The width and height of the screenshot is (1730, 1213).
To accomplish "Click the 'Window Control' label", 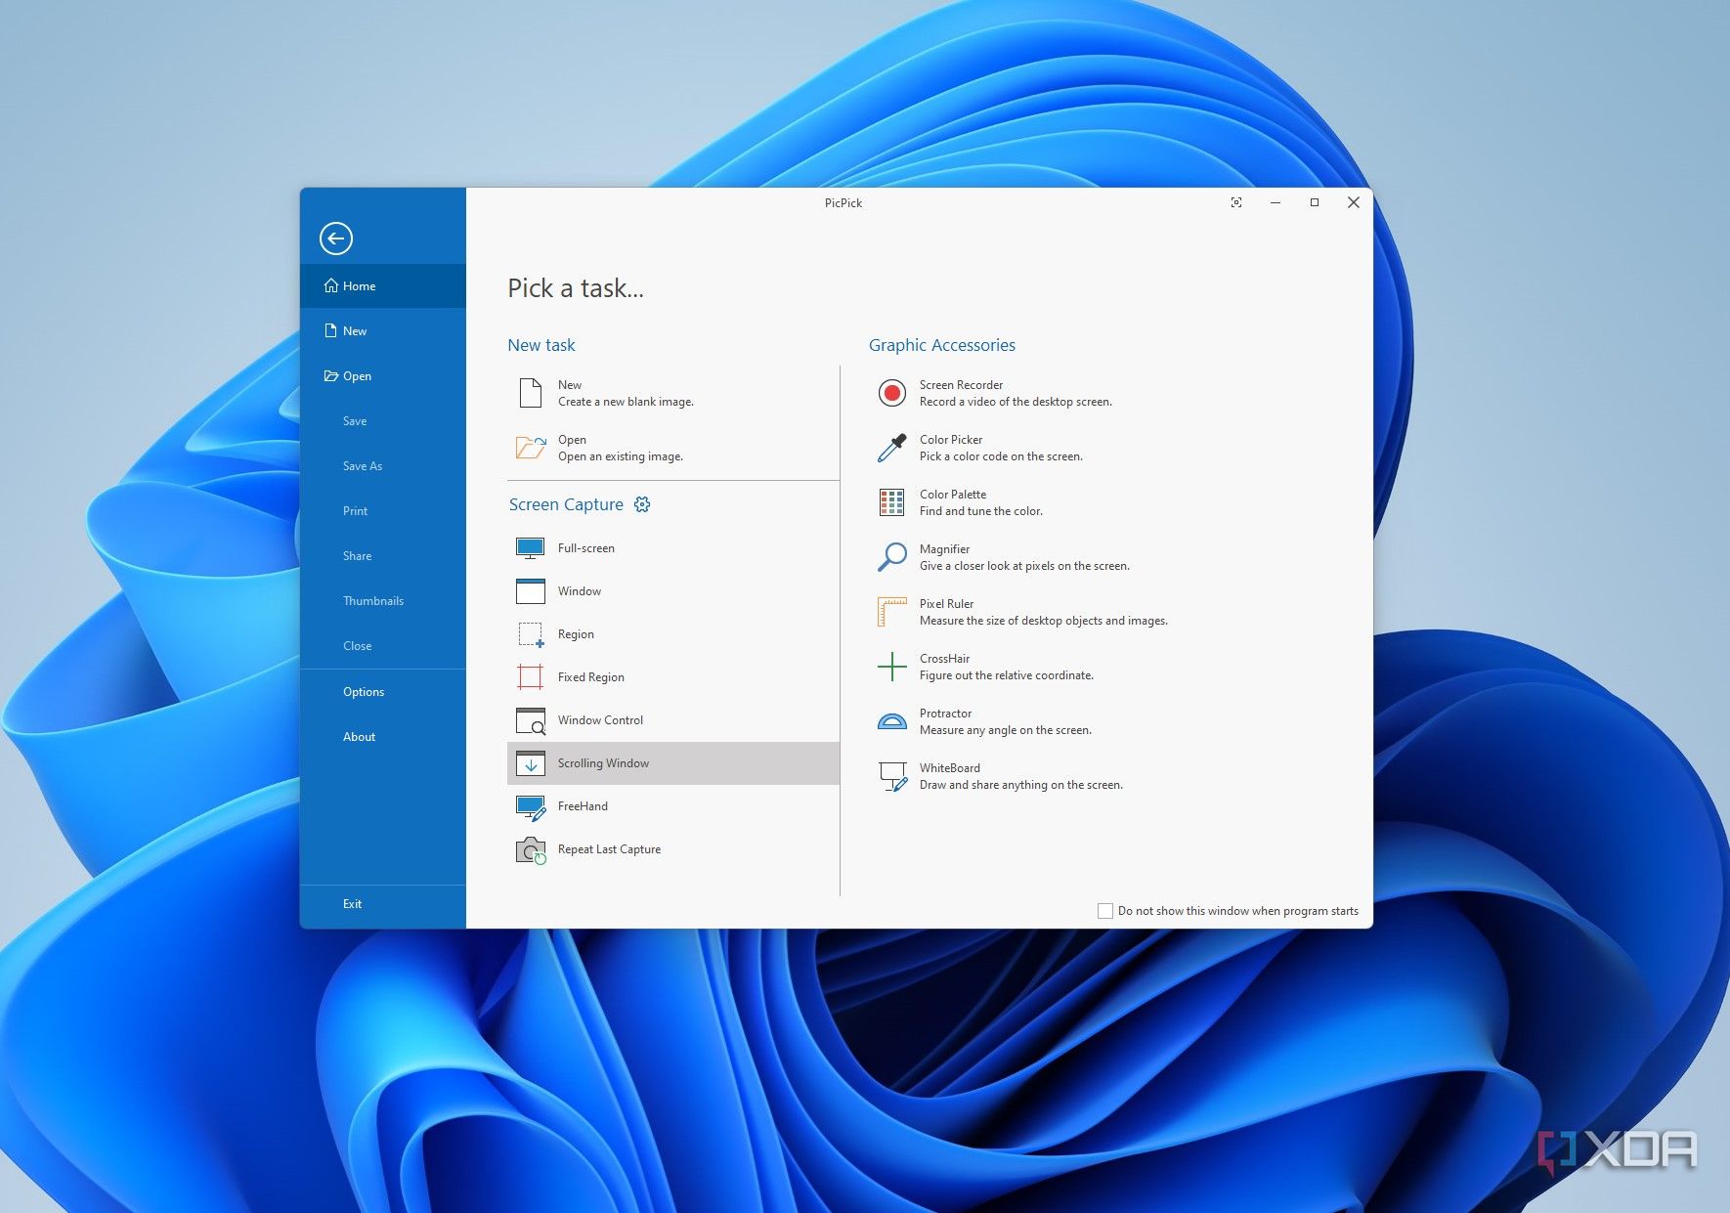I will 600,720.
